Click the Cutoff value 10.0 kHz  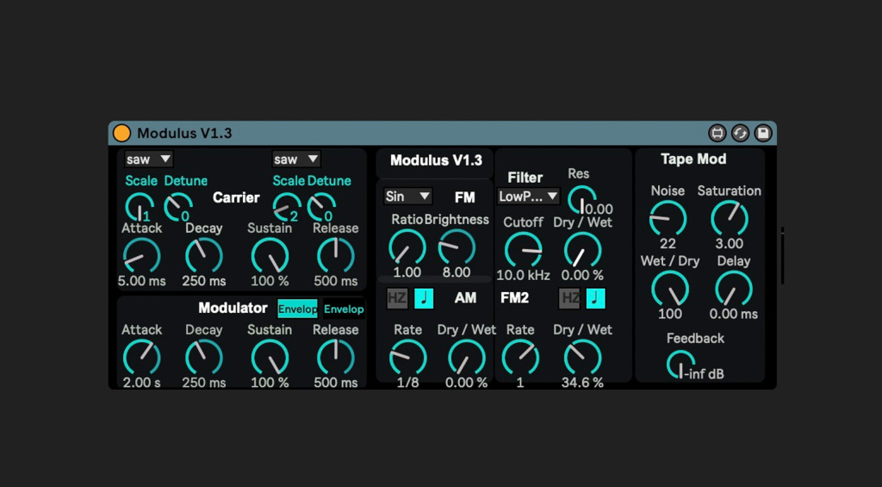tap(523, 275)
